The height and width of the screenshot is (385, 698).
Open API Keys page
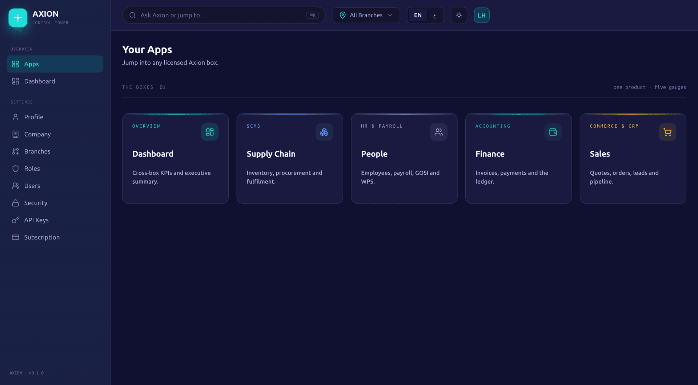click(55, 220)
